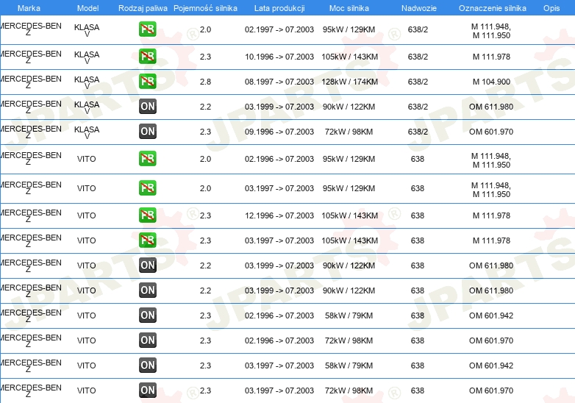Image resolution: width=575 pixels, height=403 pixels.
Task: Select ON icon in Vito 72kW row dated 03.1997
Action: (x=148, y=390)
